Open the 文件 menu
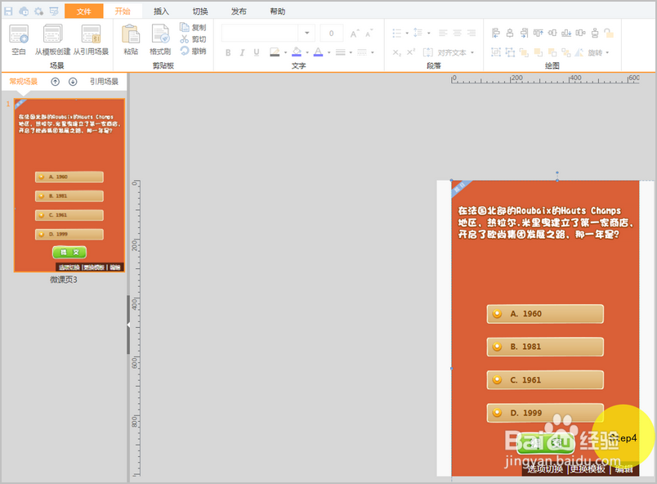 click(x=84, y=11)
